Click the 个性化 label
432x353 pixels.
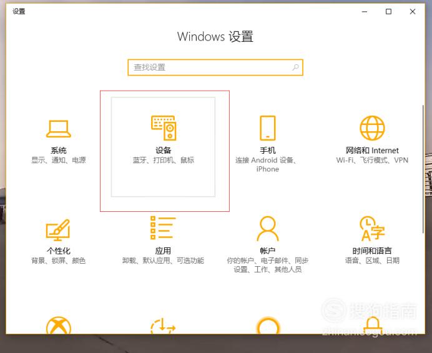coord(59,251)
